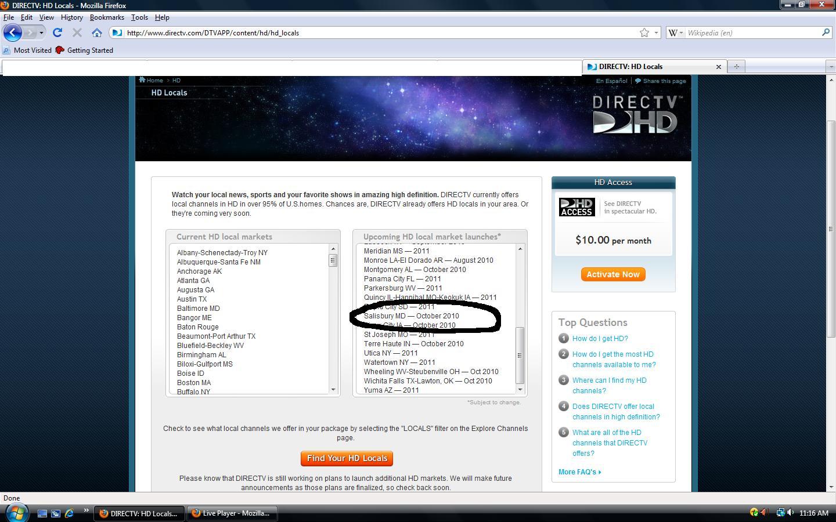Click the More FAQ's link
The height and width of the screenshot is (522, 836).
pos(579,472)
